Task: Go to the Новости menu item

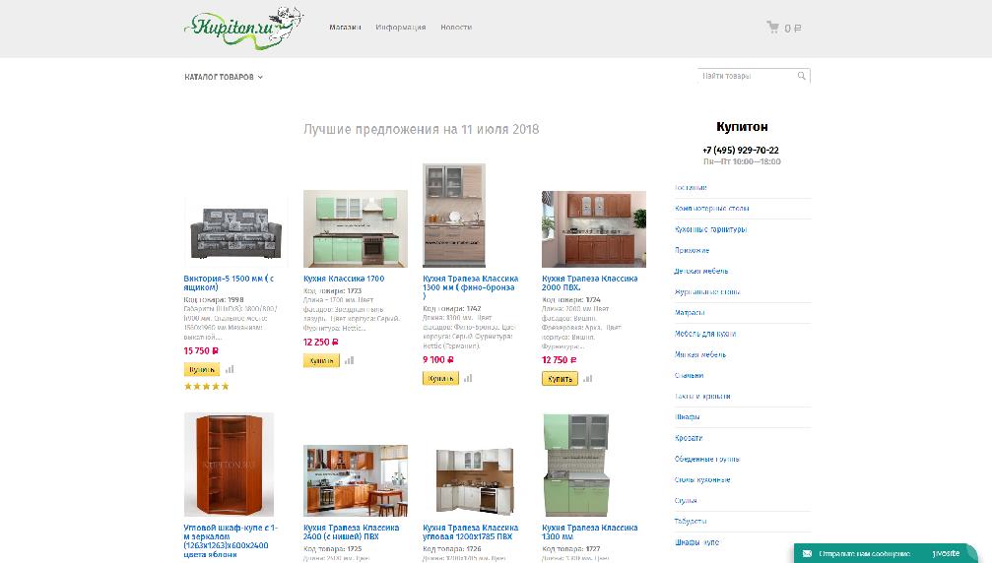Action: tap(456, 28)
